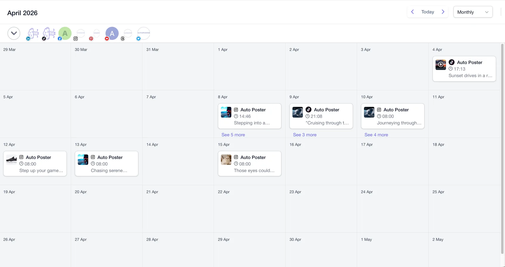This screenshot has height=267, width=505.
Task: Click the Step up your game caption
Action: coord(41,171)
